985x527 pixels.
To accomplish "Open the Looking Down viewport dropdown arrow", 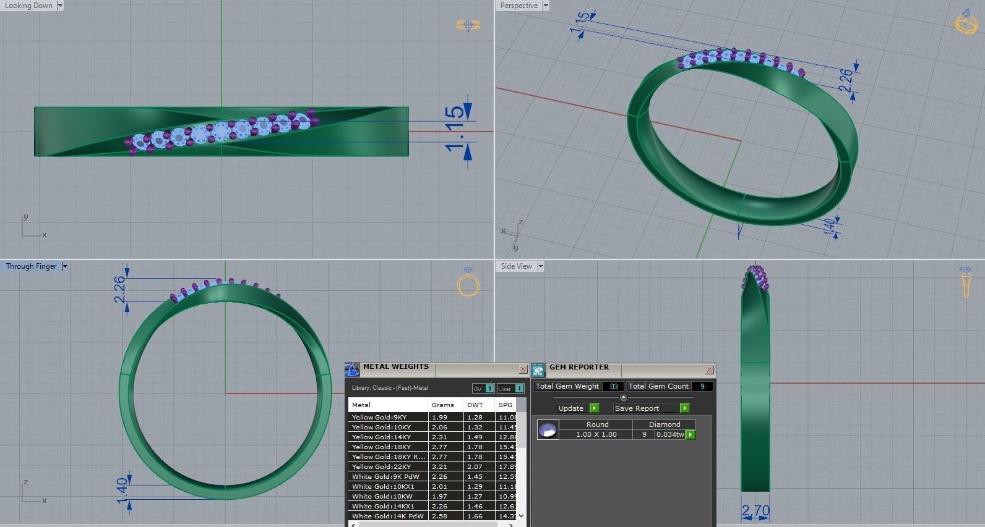I will point(59,6).
